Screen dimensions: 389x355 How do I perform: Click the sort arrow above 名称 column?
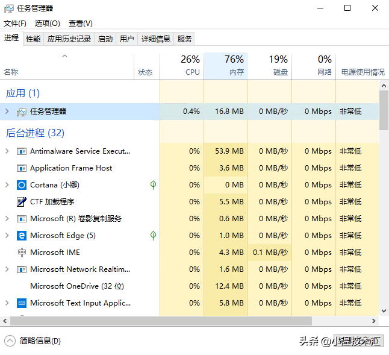point(65,56)
